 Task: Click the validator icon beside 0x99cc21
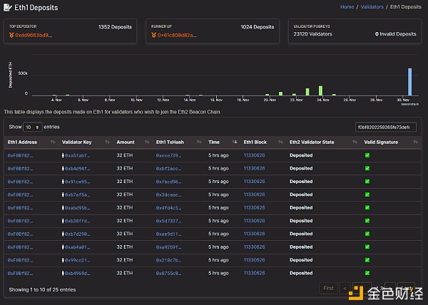pyautogui.click(x=63, y=260)
